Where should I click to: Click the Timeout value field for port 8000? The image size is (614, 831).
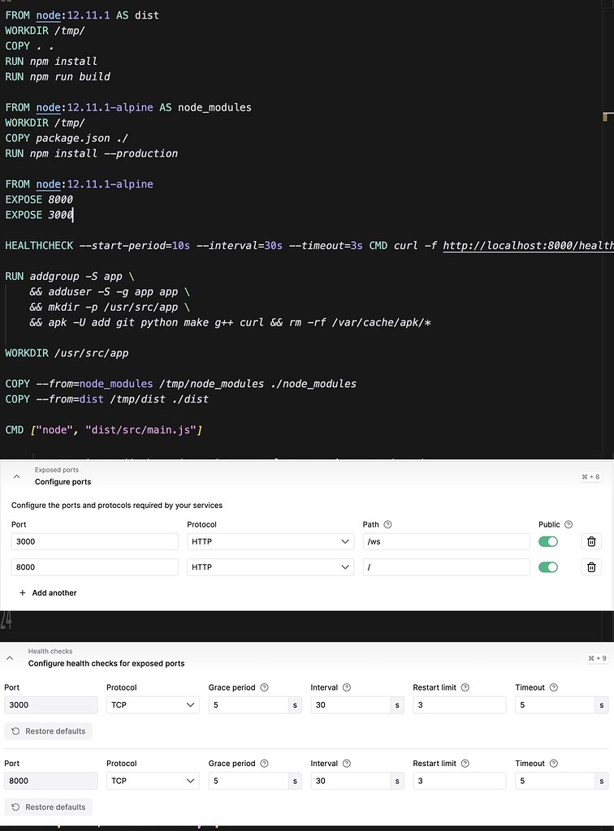556,781
